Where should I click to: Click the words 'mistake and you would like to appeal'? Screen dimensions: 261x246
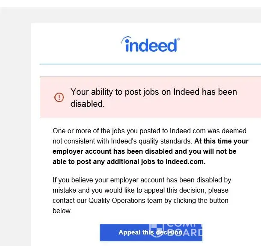point(107,190)
